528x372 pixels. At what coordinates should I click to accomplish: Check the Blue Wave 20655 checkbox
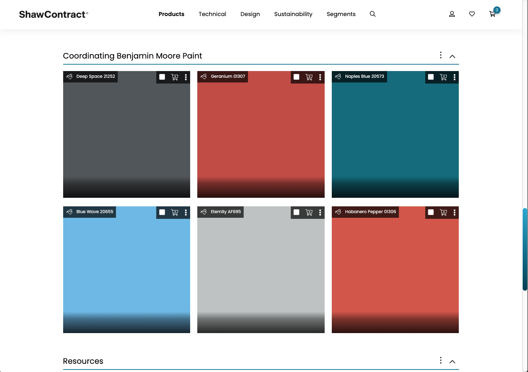pos(162,212)
